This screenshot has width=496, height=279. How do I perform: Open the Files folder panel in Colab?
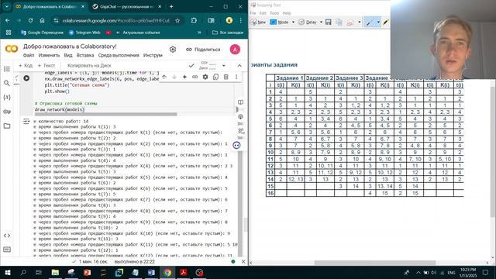coord(7,126)
